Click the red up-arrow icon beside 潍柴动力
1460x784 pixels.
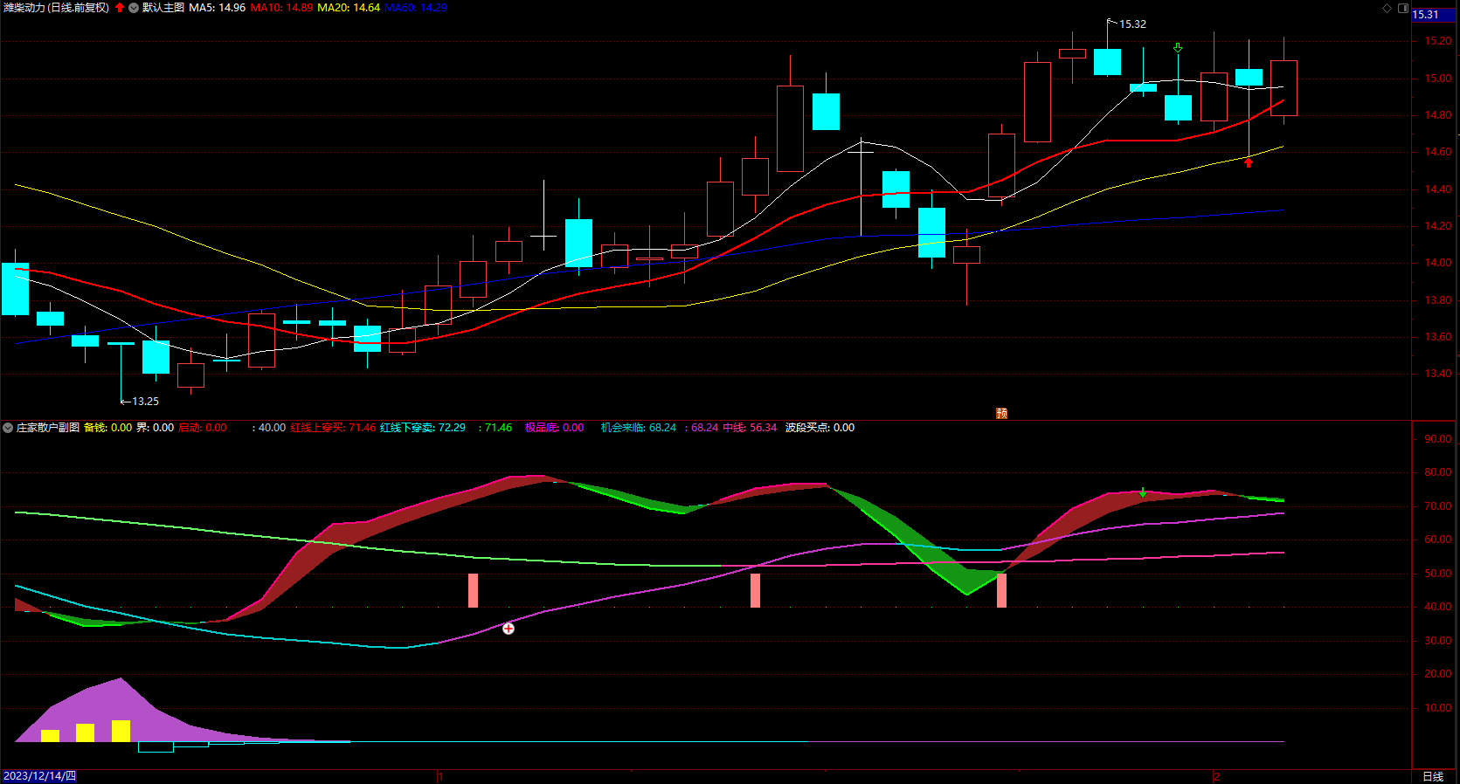click(120, 8)
